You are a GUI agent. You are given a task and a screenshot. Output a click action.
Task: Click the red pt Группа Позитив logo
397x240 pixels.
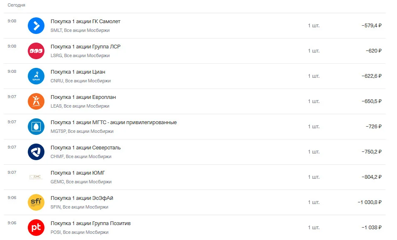pyautogui.click(x=36, y=228)
